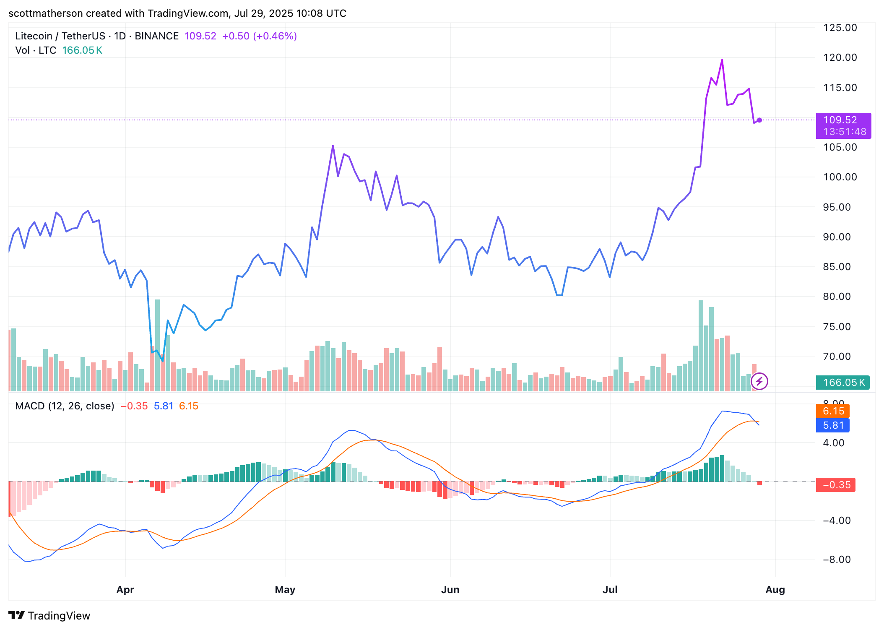Click the purple last-price dot marker
Image resolution: width=884 pixels, height=630 pixels.
(759, 120)
